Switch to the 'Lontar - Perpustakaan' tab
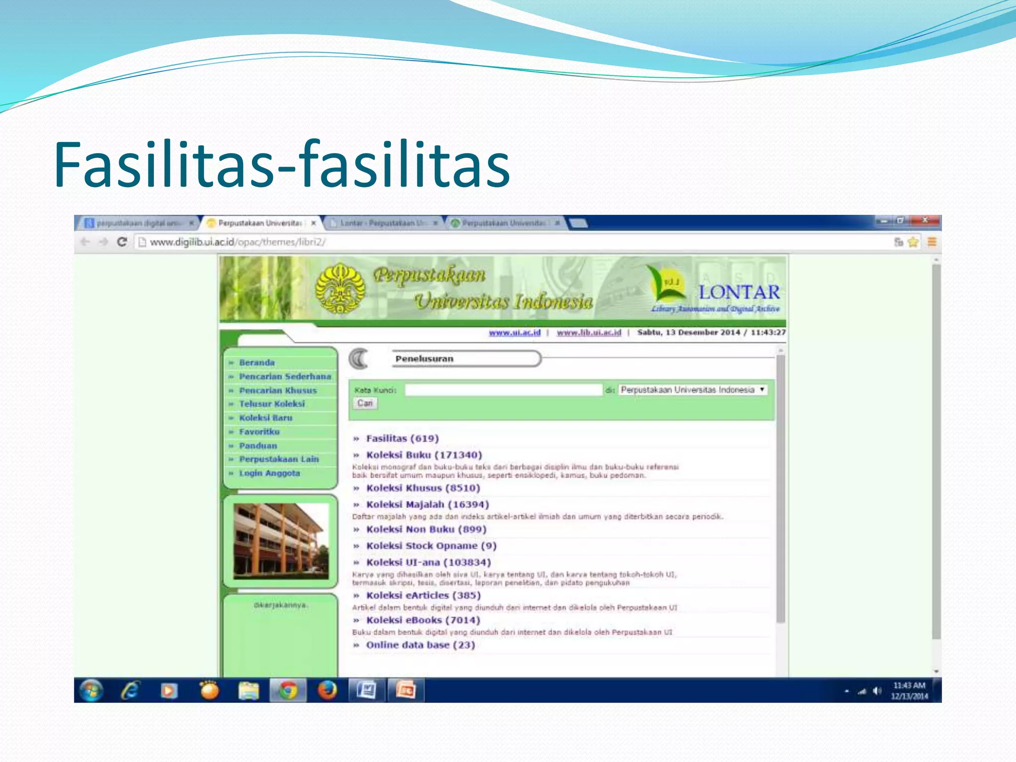Viewport: 1016px width, 762px height. 383,223
